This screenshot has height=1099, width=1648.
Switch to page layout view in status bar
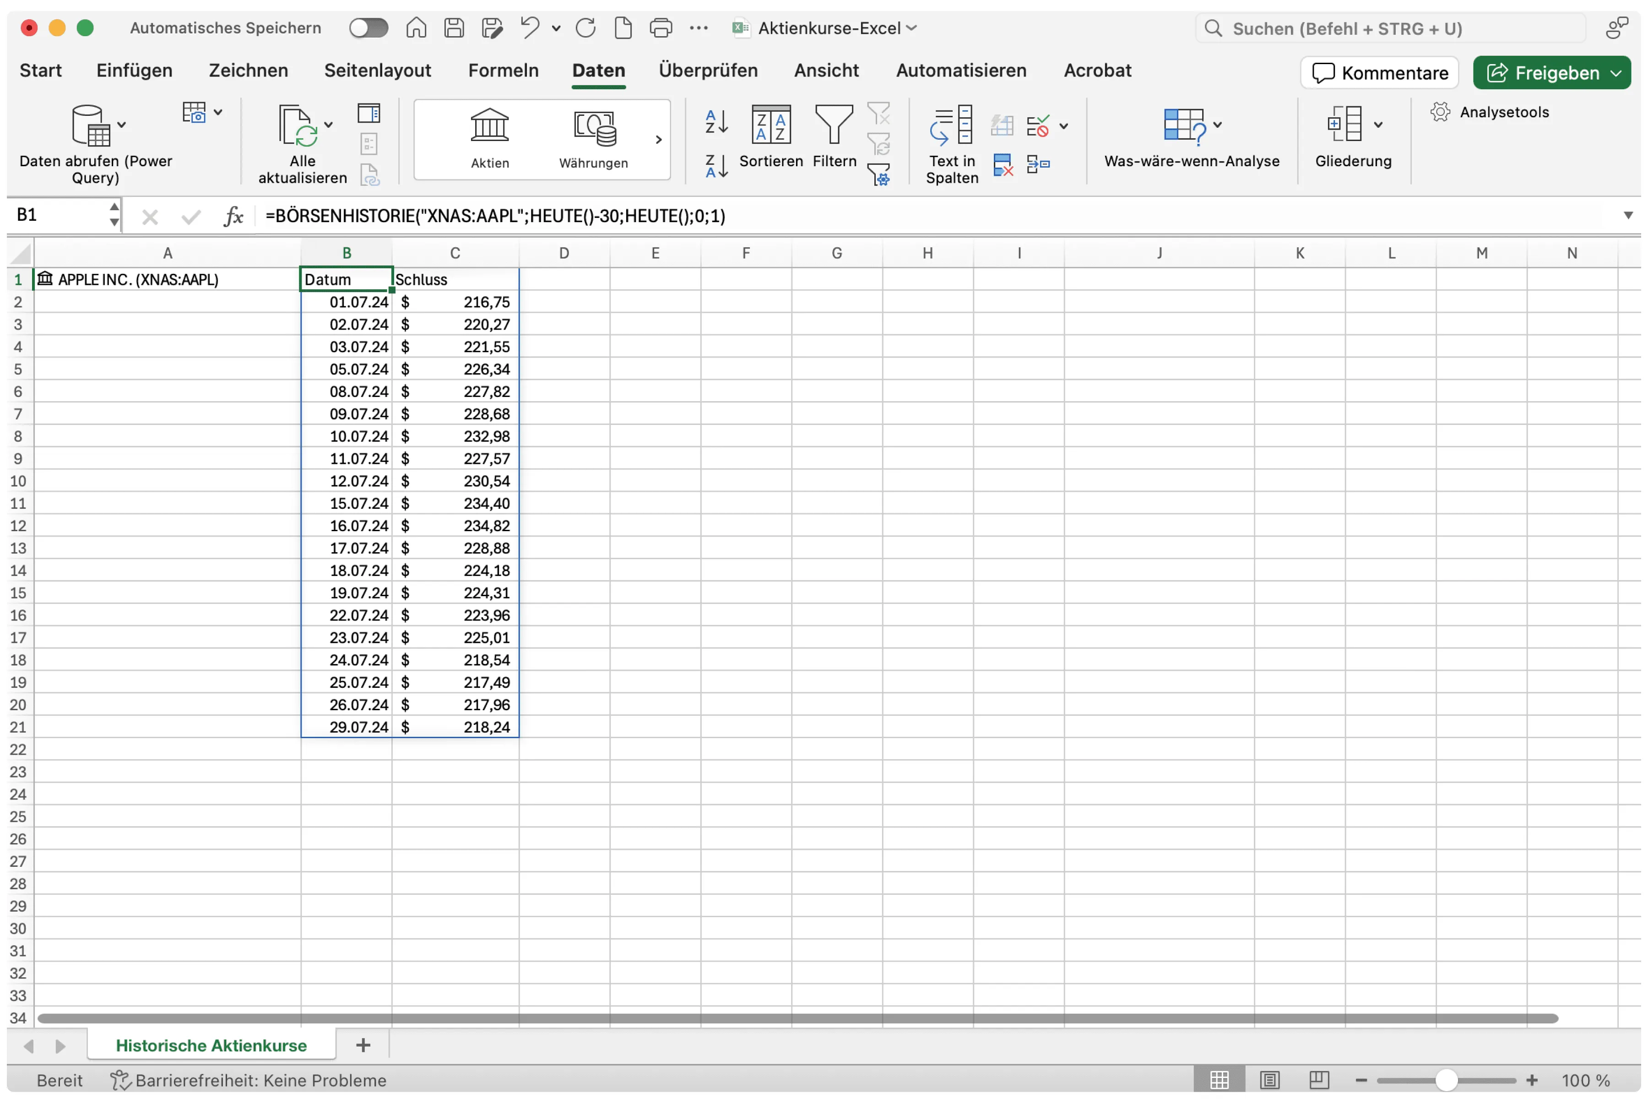[x=1269, y=1080]
